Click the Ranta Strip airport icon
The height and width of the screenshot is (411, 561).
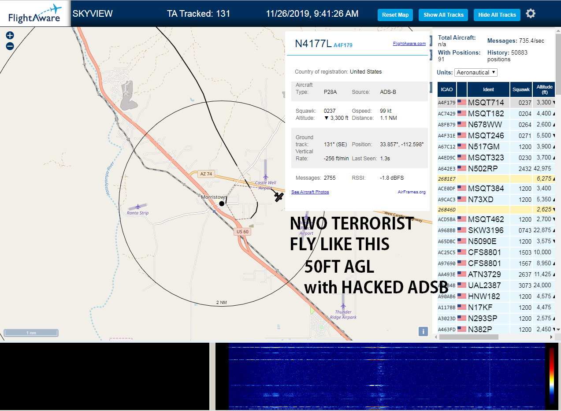click(x=138, y=206)
